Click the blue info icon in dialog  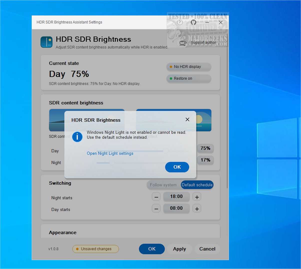77,137
